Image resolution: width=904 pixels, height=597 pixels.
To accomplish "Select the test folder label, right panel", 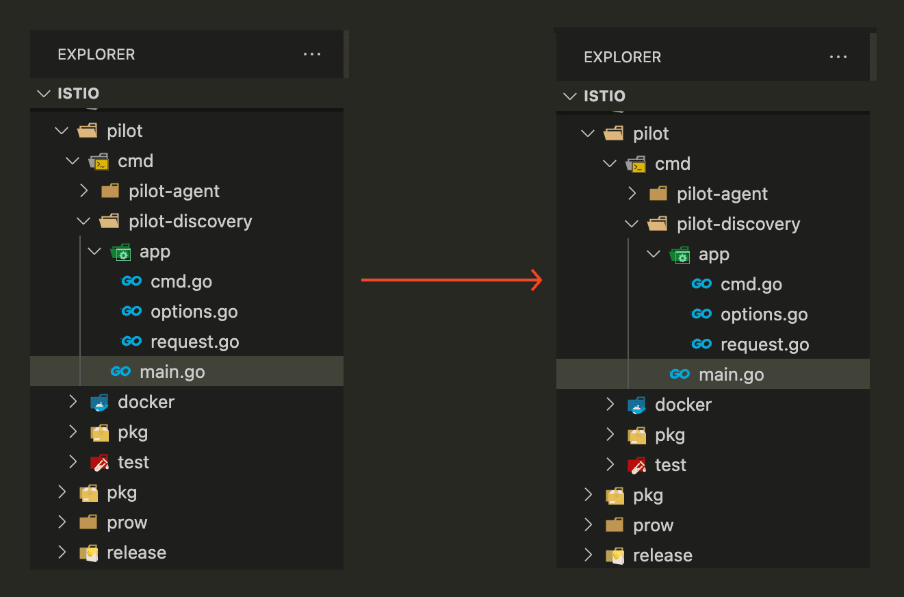I will 671,465.
